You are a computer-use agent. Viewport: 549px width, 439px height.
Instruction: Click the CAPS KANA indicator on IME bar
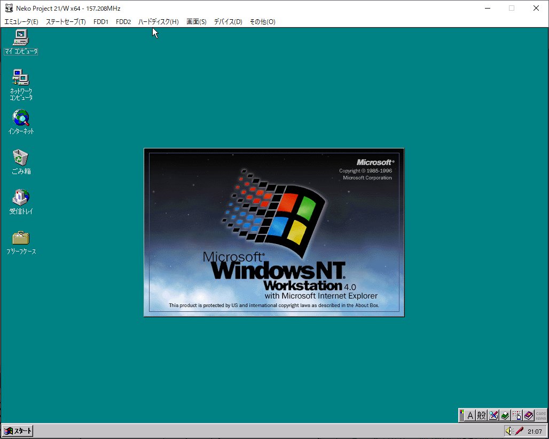click(x=540, y=416)
